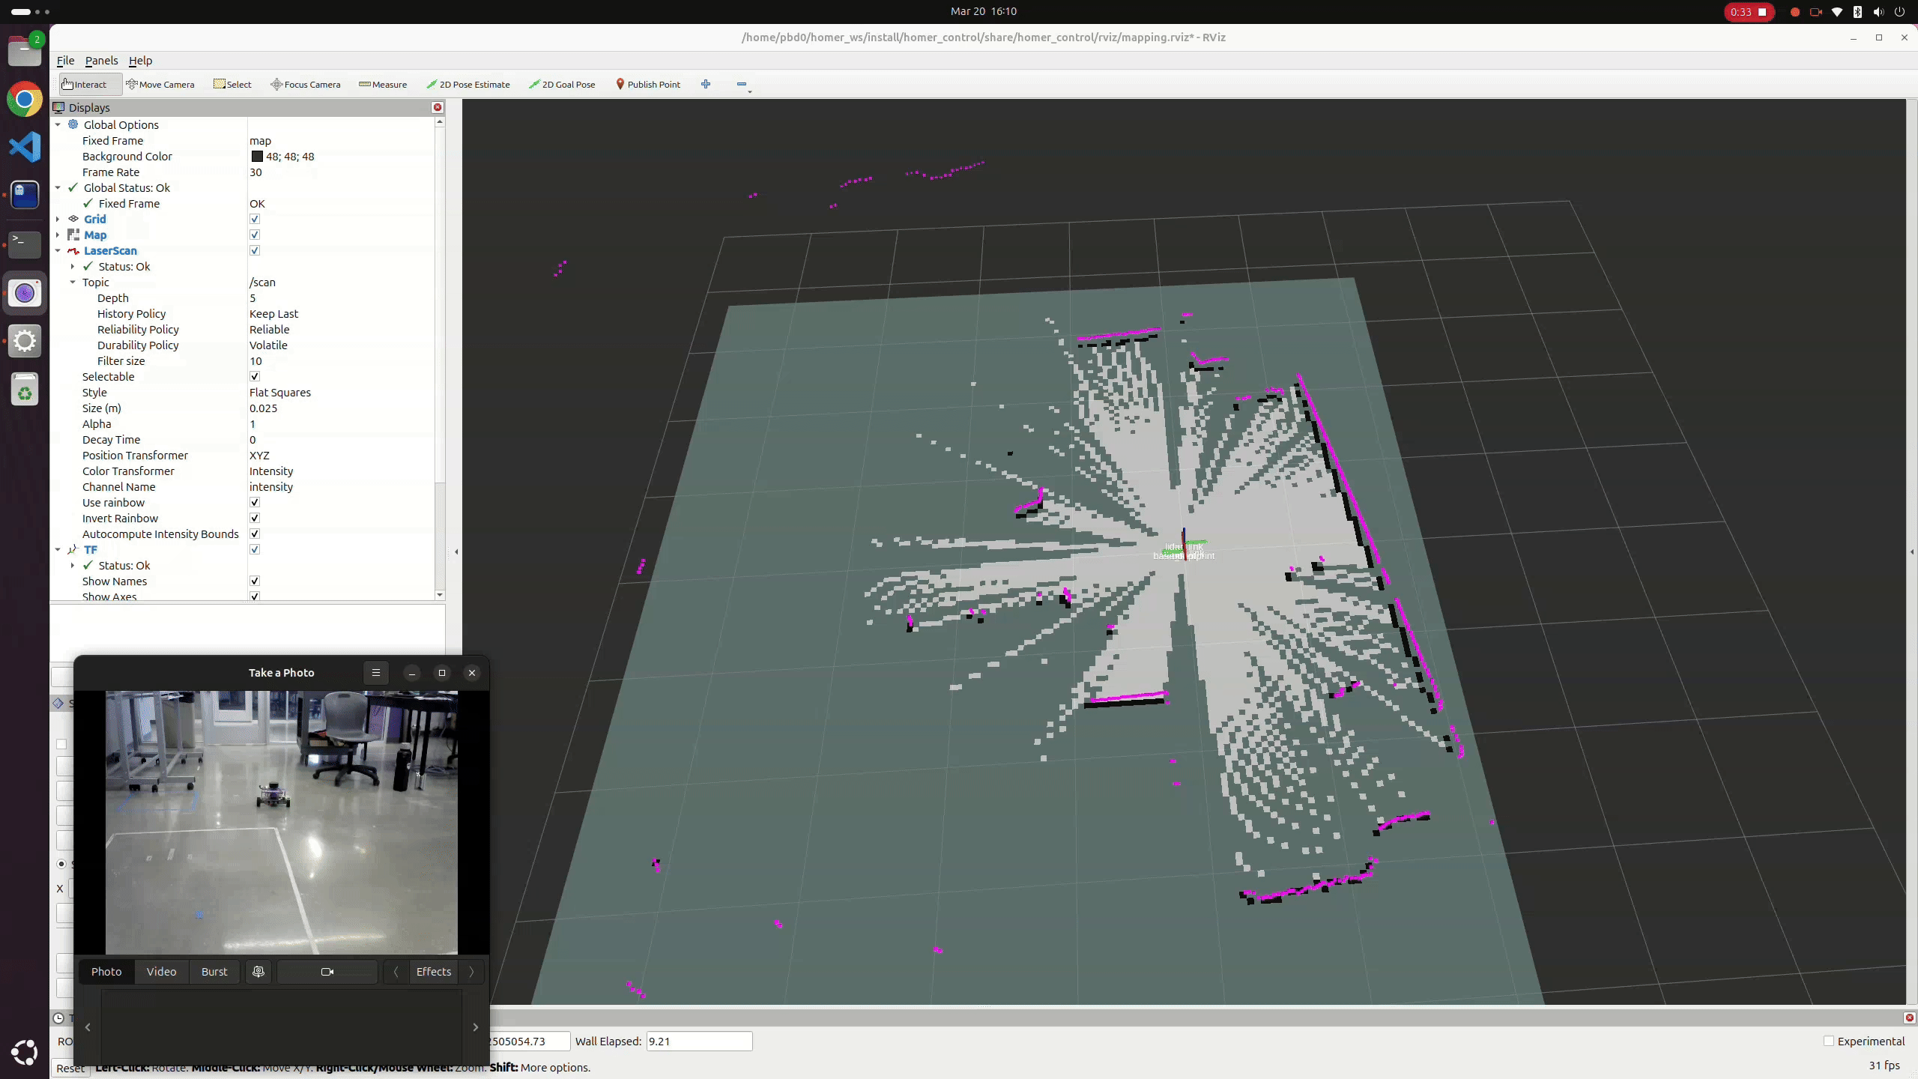Open webcam settings icon in Take a Photo
The width and height of the screenshot is (1918, 1079).
pyautogui.click(x=258, y=972)
